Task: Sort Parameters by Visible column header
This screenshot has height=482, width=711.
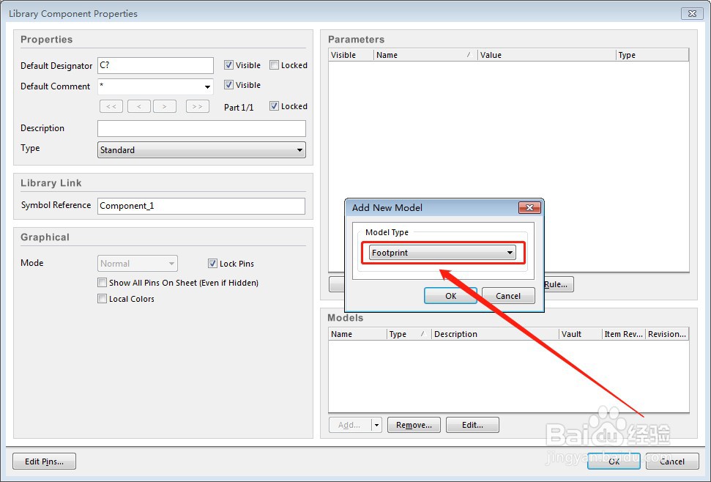Action: pos(351,55)
